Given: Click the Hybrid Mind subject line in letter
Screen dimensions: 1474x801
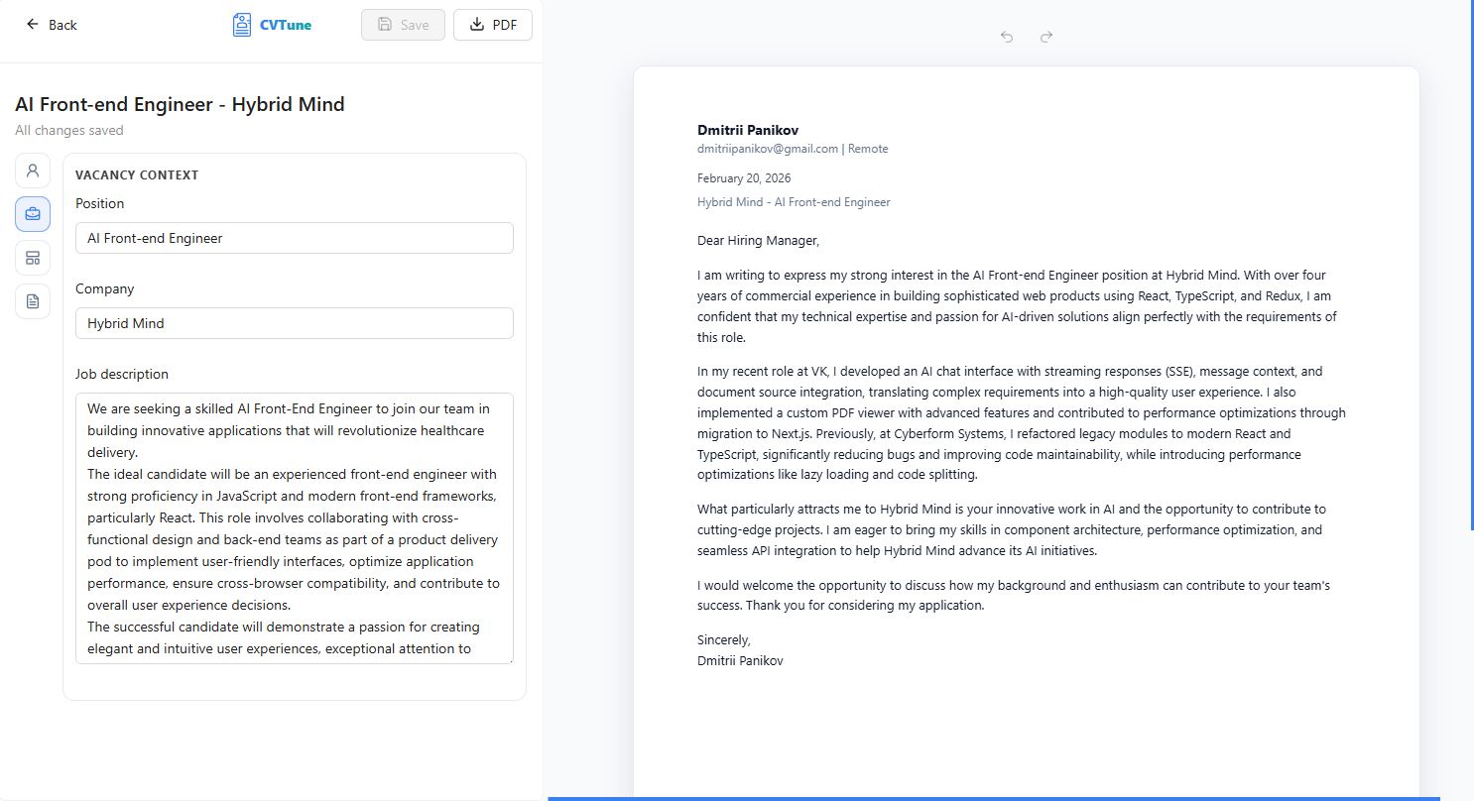Looking at the screenshot, I should tap(794, 202).
